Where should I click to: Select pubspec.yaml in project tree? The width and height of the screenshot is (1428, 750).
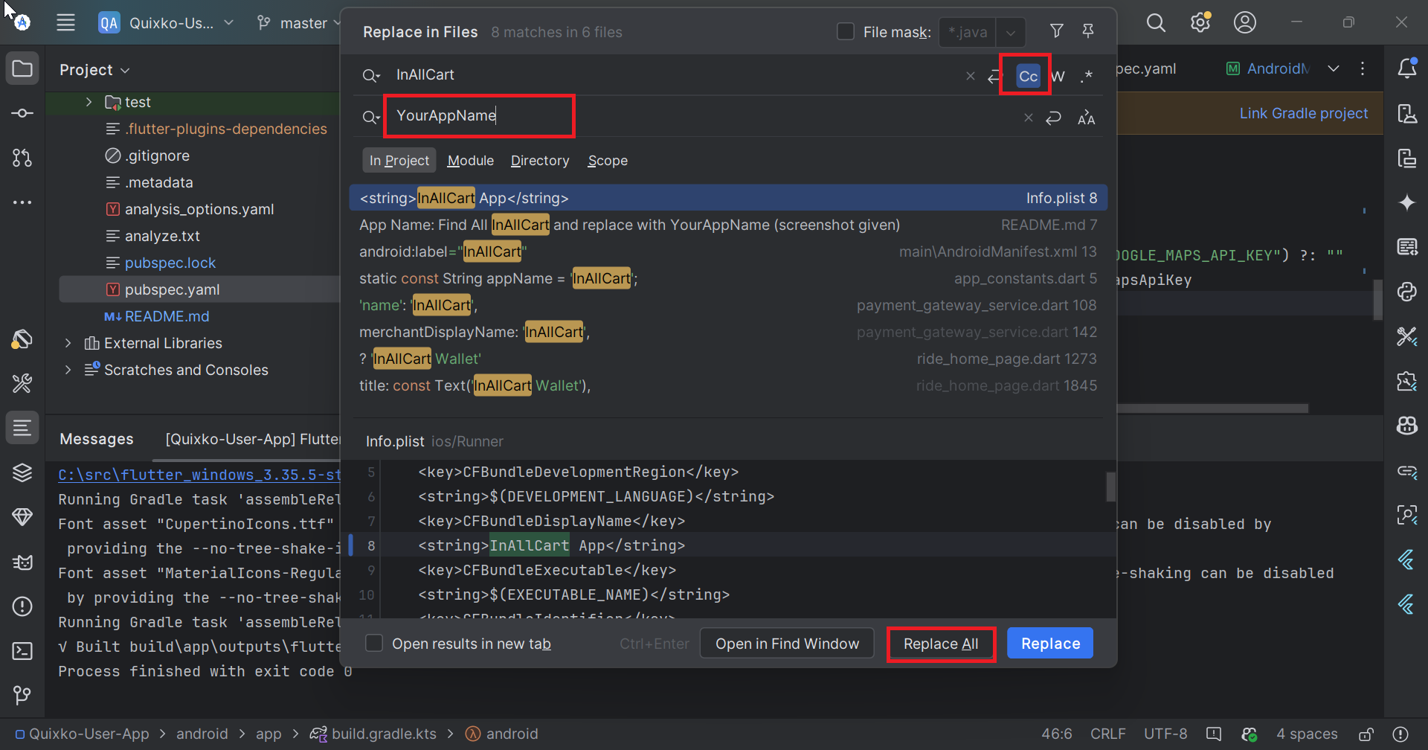tap(199, 289)
